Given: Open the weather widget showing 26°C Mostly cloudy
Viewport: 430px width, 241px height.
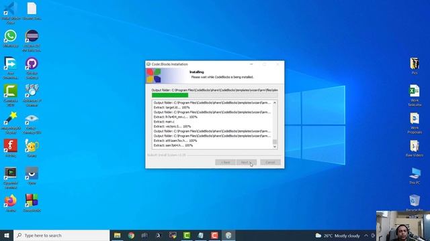Looking at the screenshot, I should (x=337, y=235).
